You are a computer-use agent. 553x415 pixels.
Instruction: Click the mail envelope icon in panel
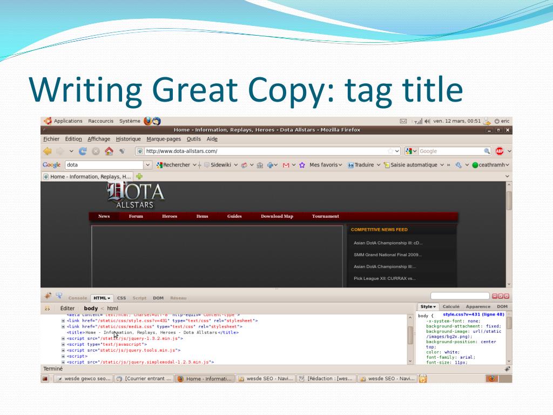(403, 121)
